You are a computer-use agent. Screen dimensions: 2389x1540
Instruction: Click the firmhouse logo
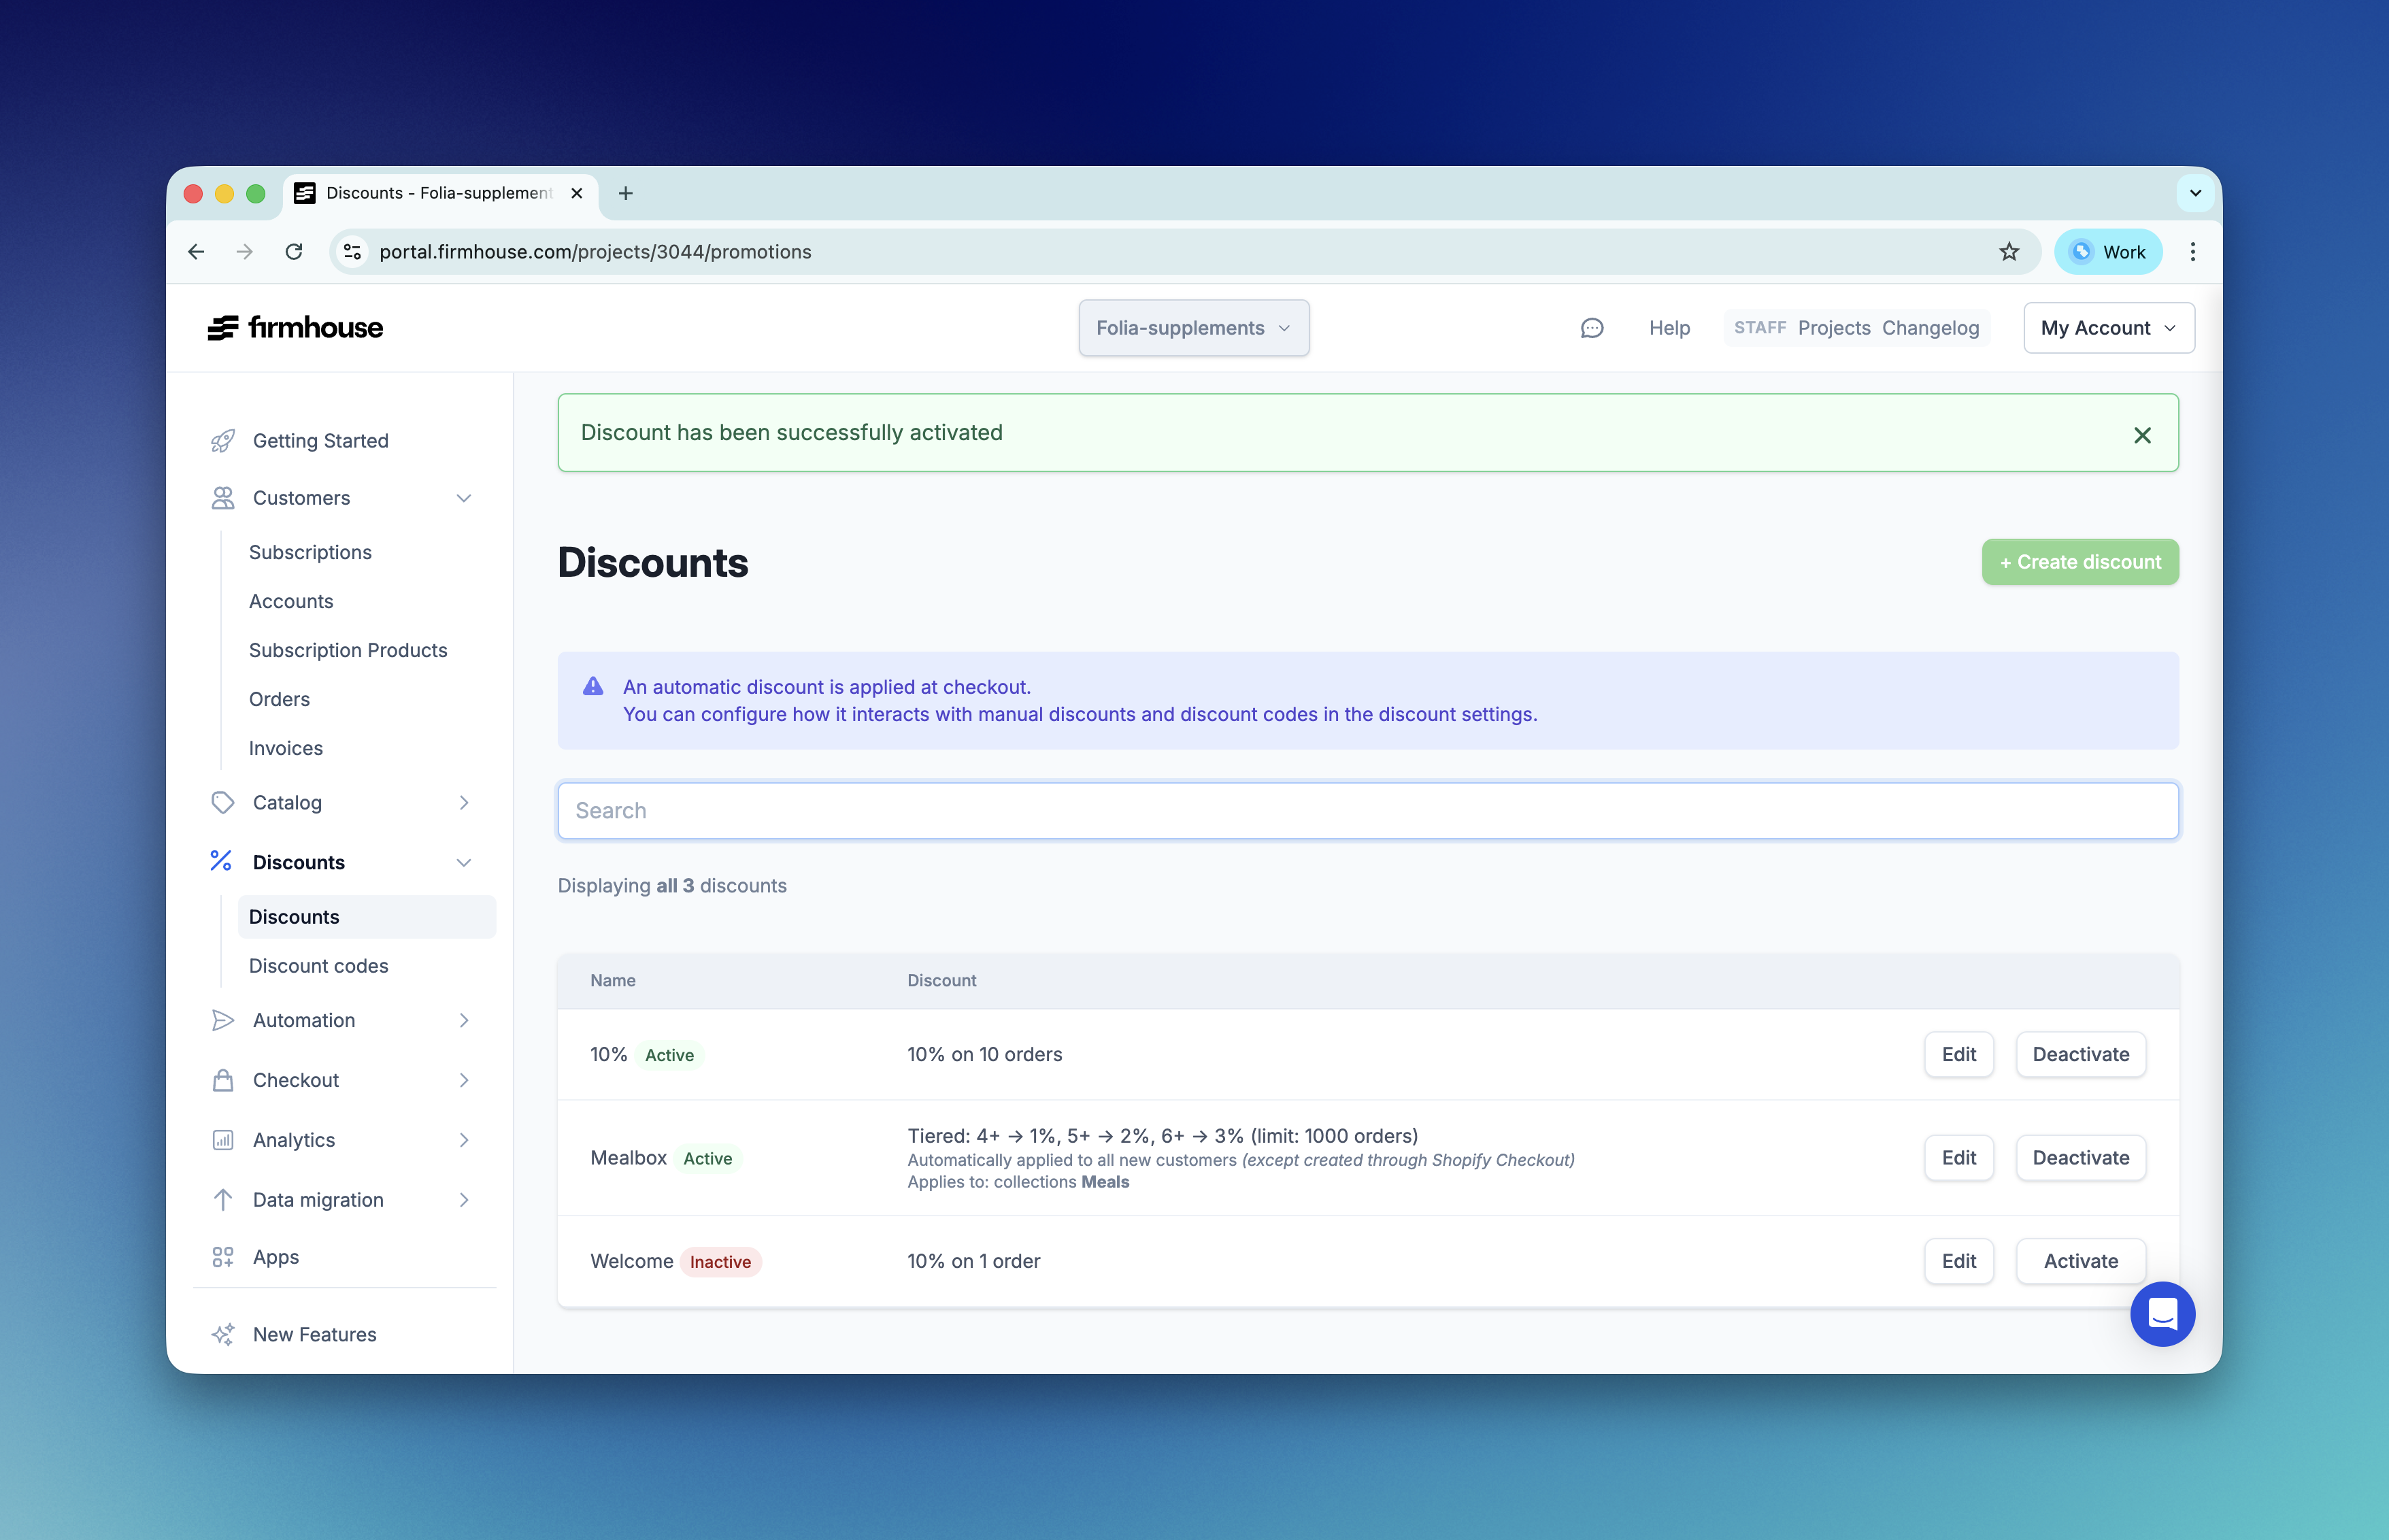pyautogui.click(x=295, y=328)
